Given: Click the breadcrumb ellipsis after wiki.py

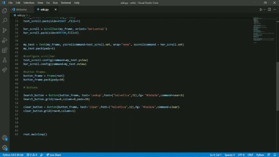Looking at the screenshot, I should (29, 15).
